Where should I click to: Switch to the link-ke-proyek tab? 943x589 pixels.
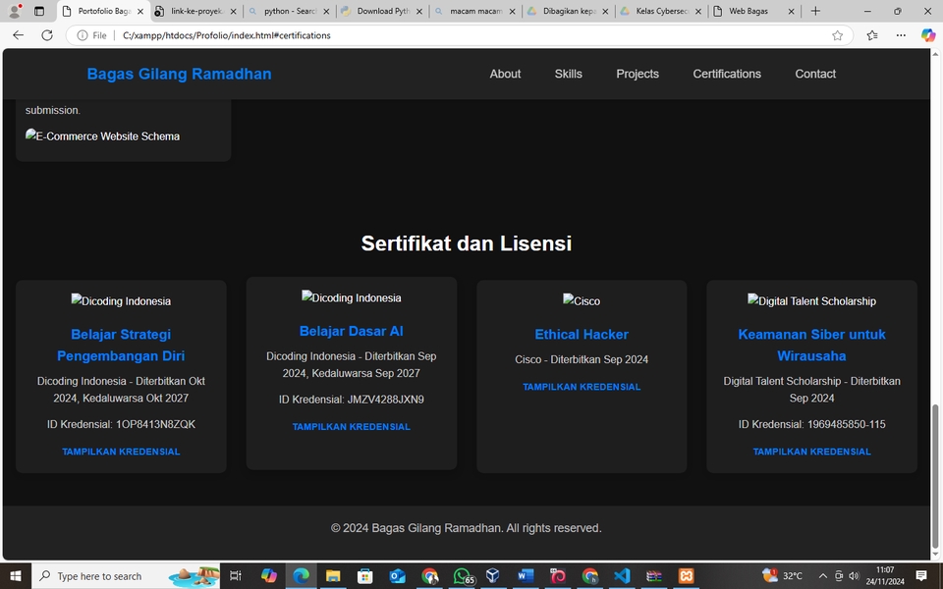point(195,11)
